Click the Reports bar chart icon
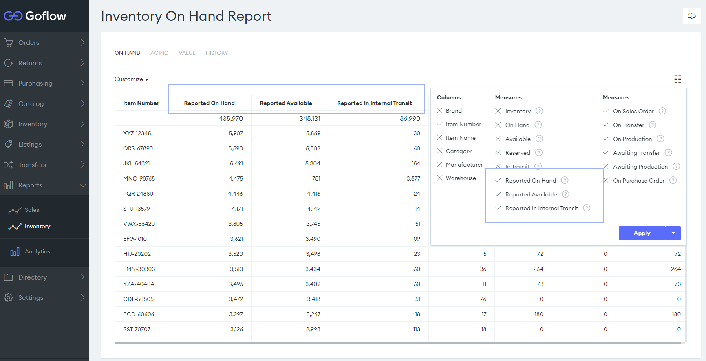This screenshot has height=361, width=706. pyautogui.click(x=9, y=185)
